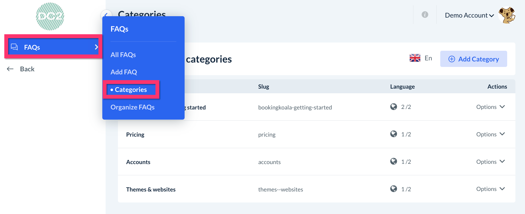
Task: Click the koala profile avatar
Action: pyautogui.click(x=507, y=15)
